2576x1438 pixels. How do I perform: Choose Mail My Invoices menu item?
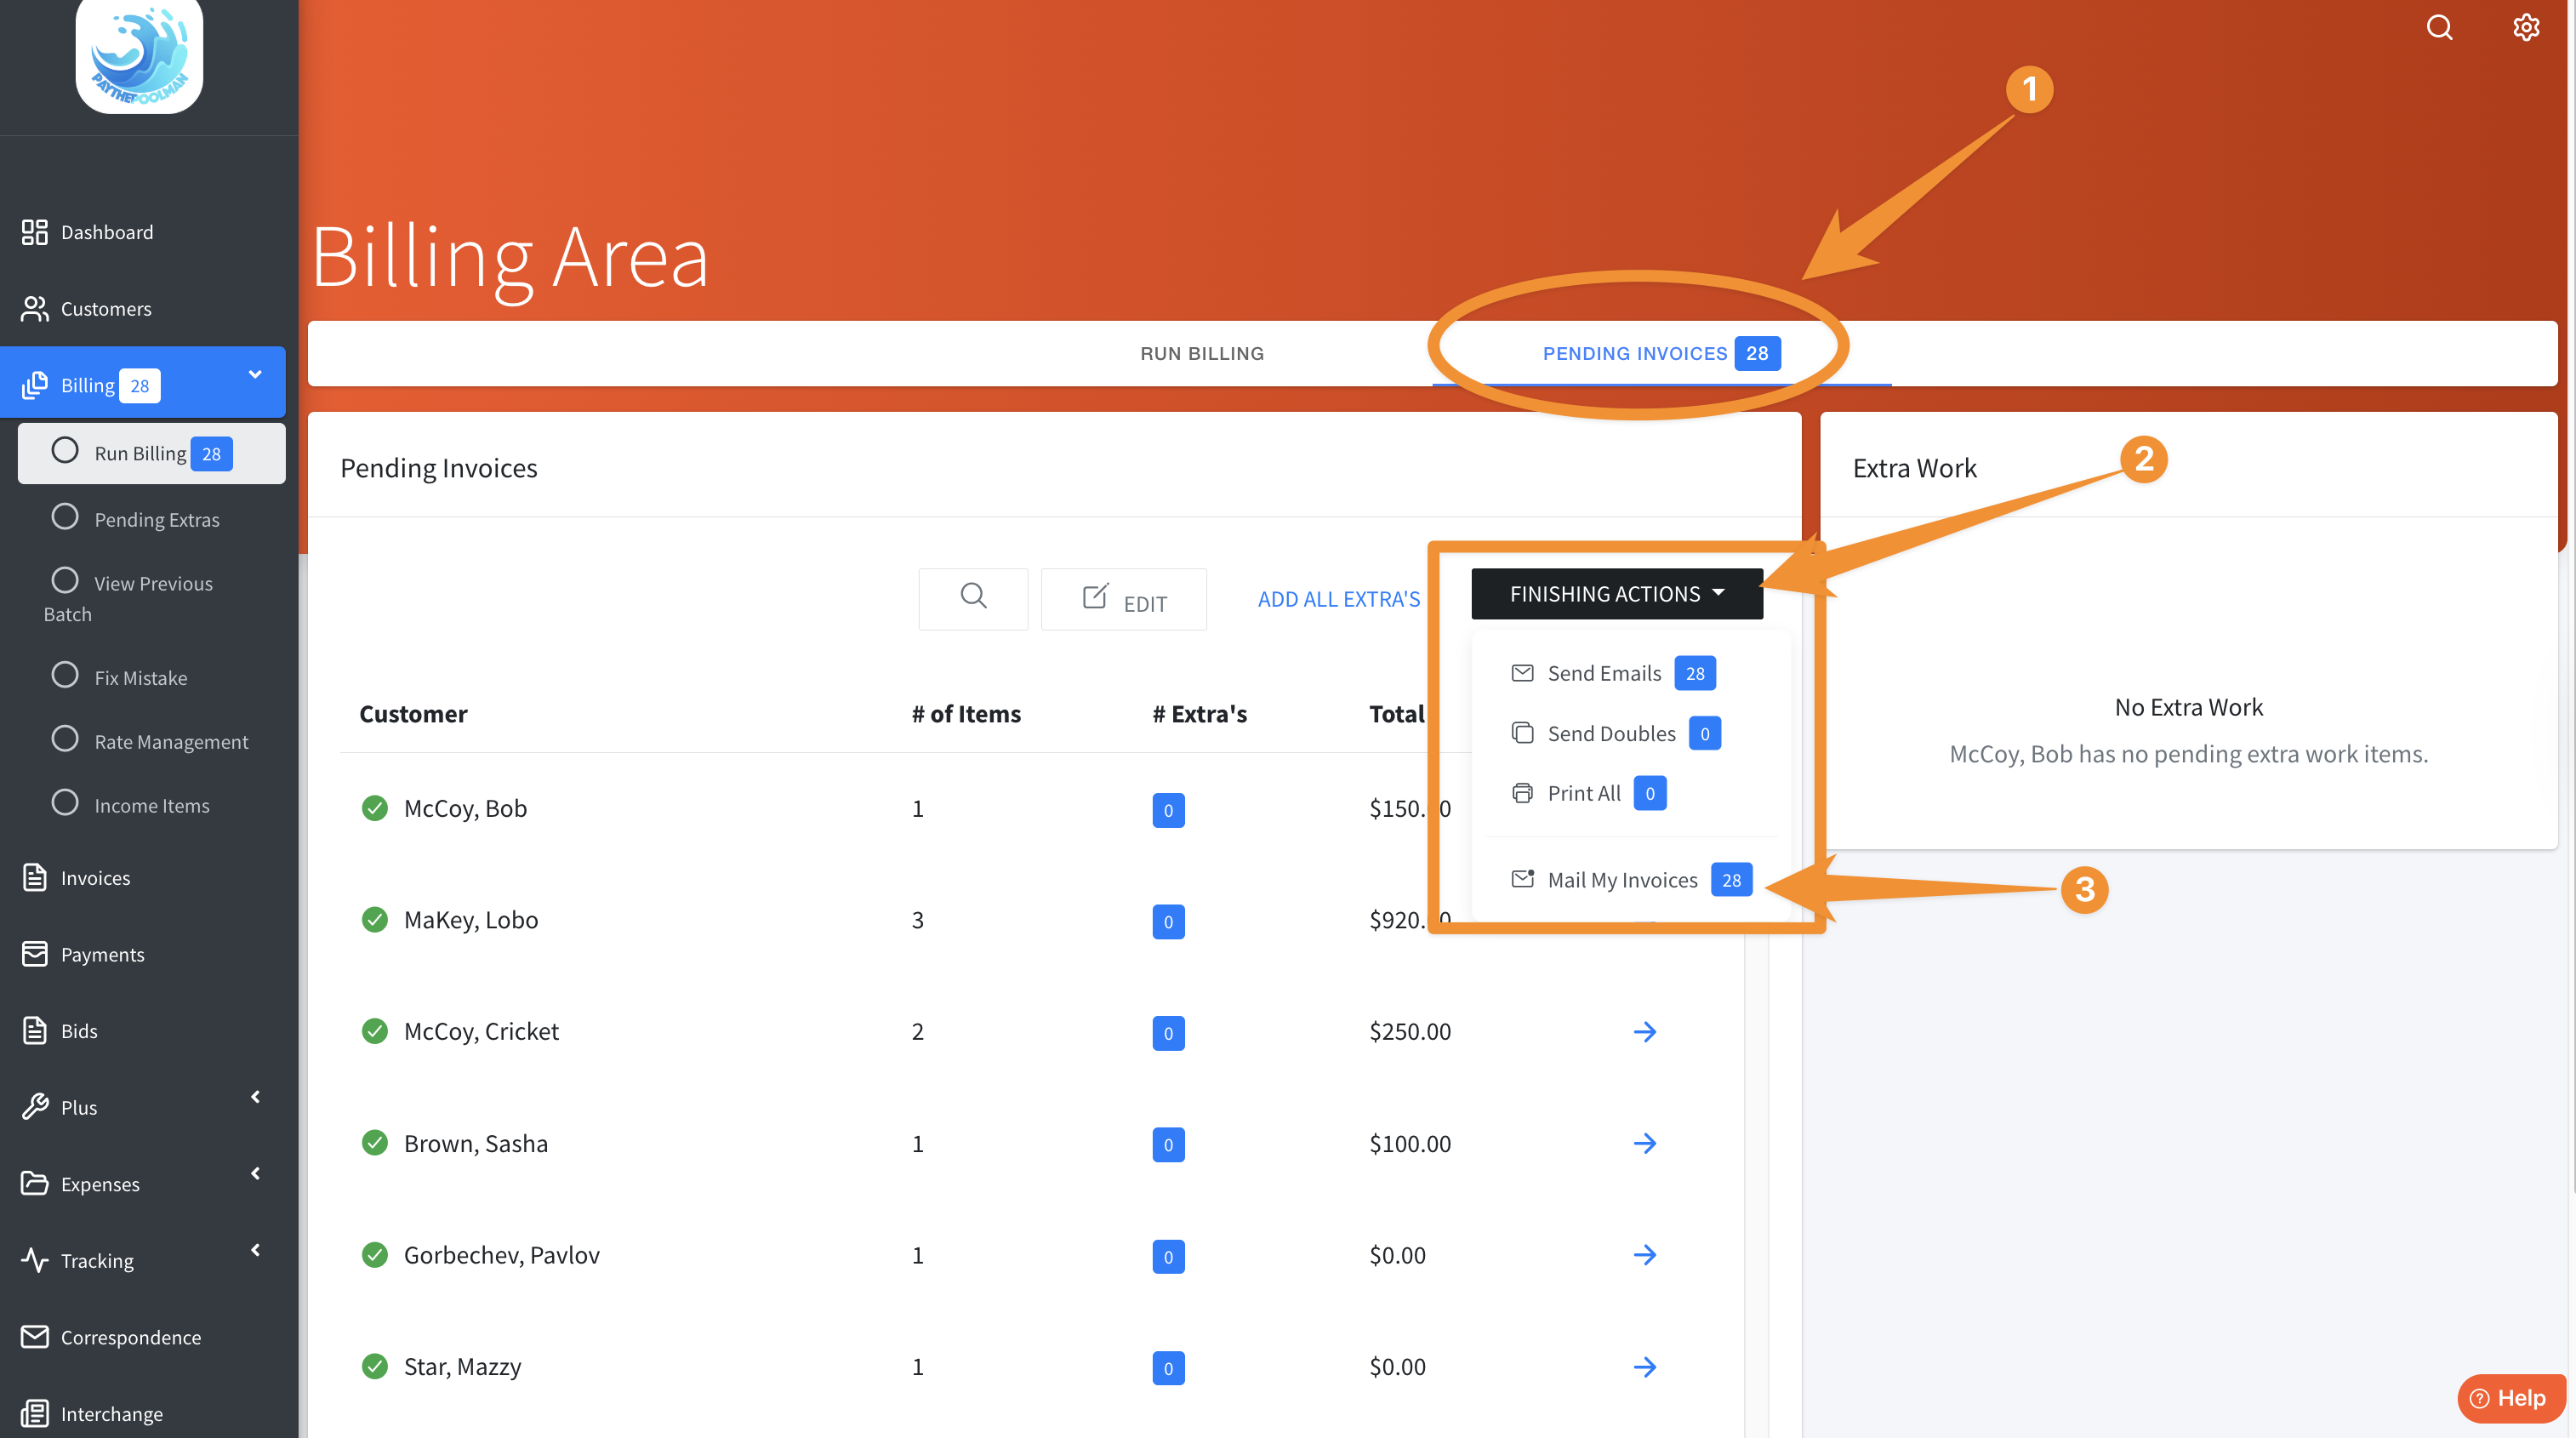[1622, 880]
